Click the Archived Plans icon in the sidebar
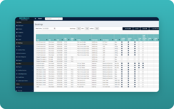Screen dimensions: 174x109 pos(17,50)
